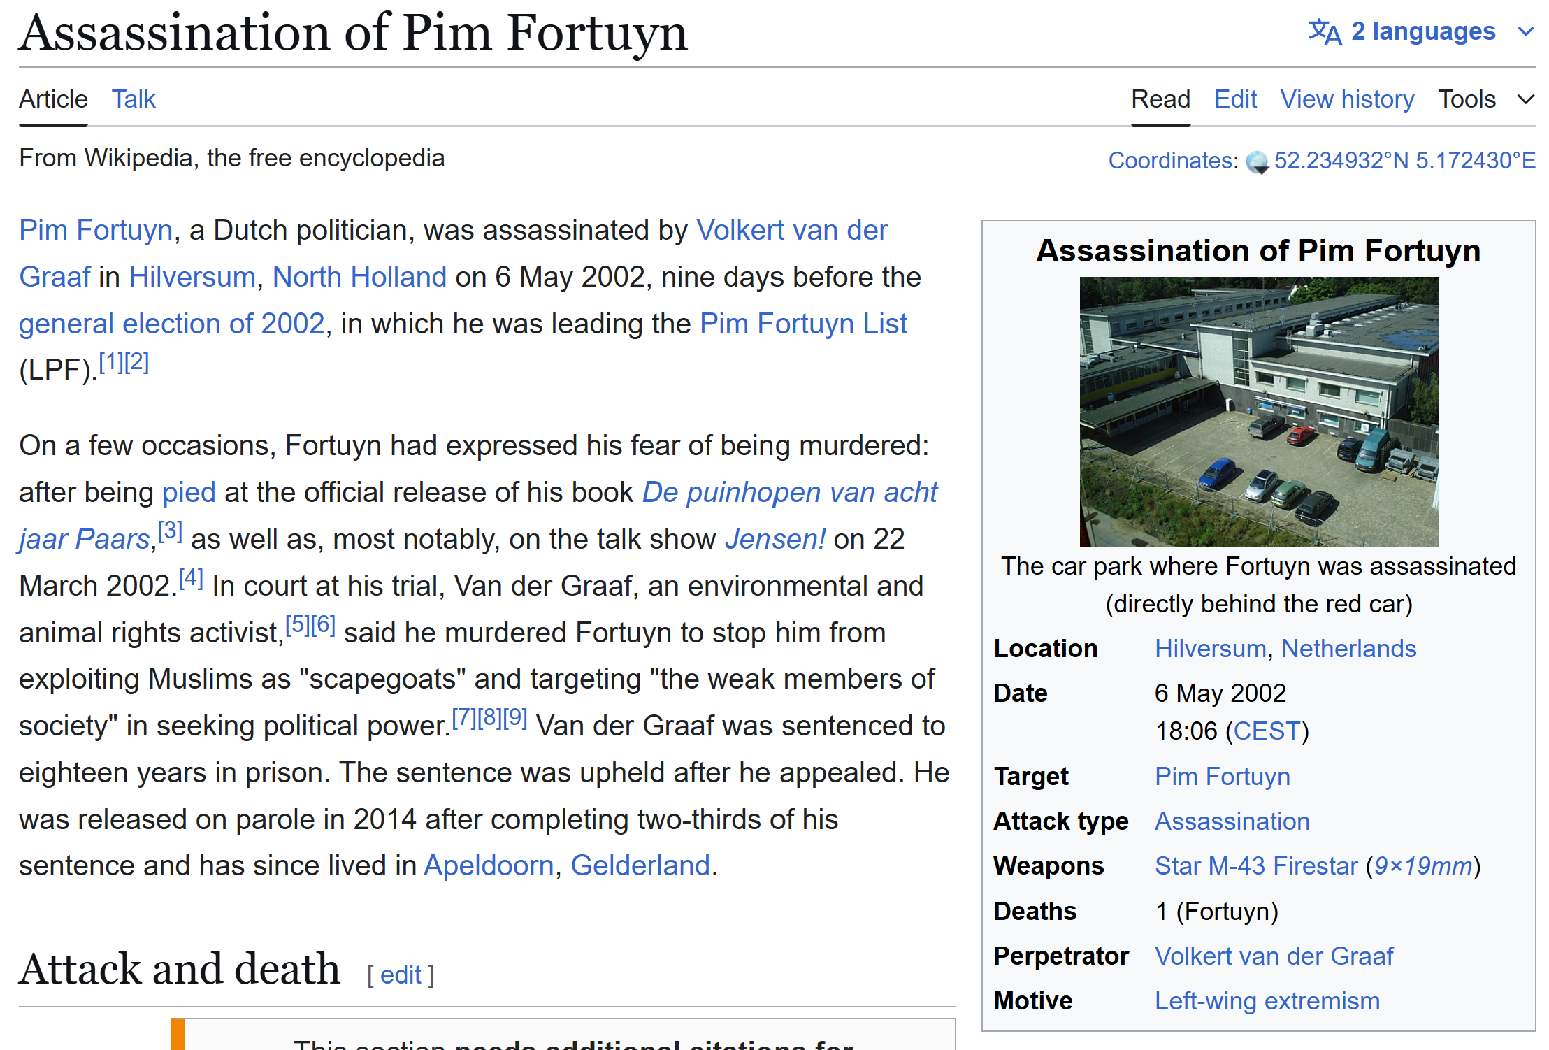This screenshot has width=1549, height=1050.
Task: Open the Apeldoorn link
Action: click(489, 865)
